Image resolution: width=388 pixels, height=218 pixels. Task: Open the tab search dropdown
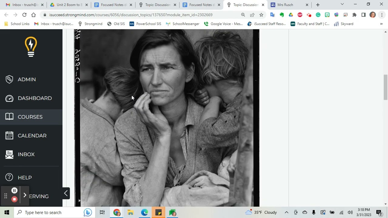pyautogui.click(x=342, y=4)
